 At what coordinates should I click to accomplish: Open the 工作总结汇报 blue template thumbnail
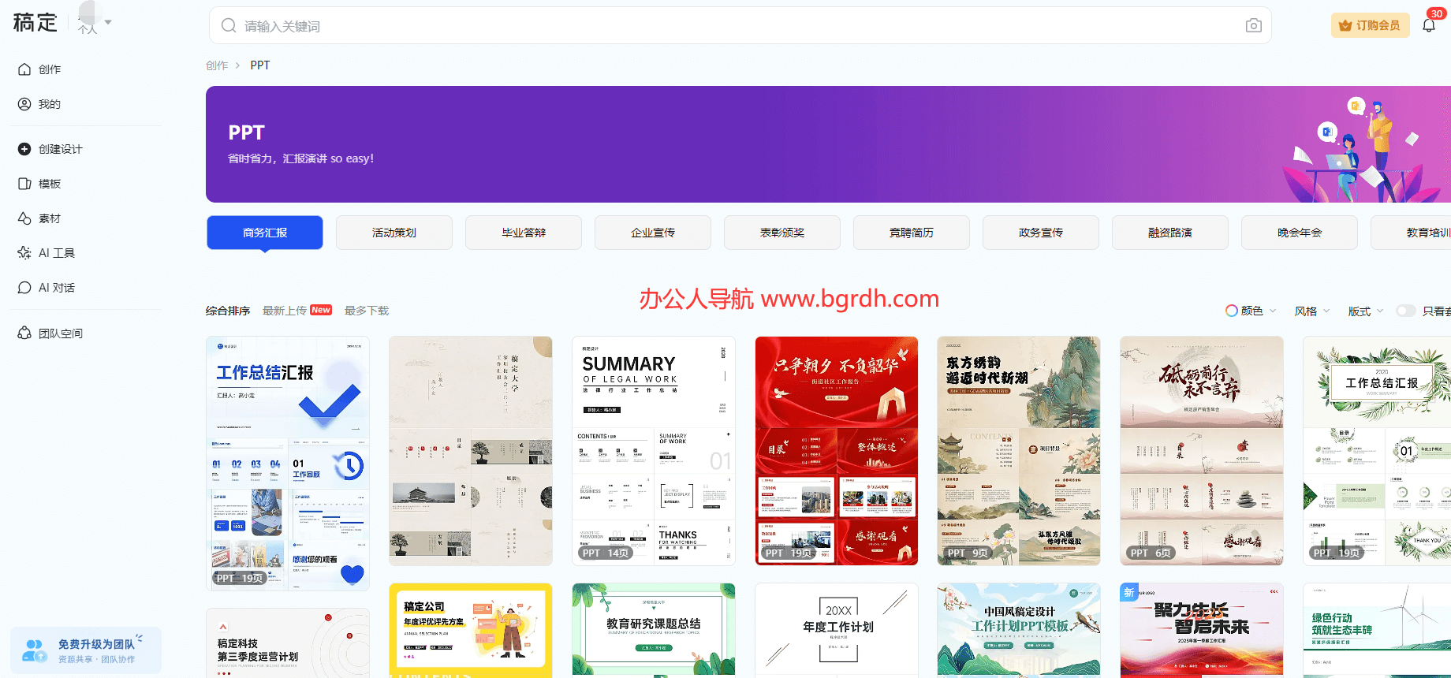(288, 464)
